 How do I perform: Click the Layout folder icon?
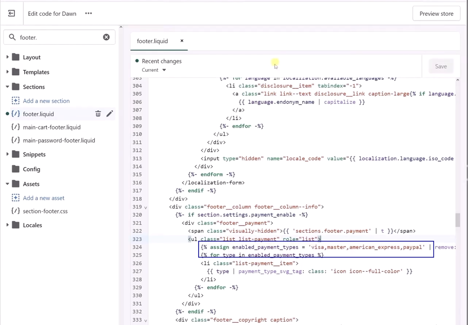coord(16,57)
